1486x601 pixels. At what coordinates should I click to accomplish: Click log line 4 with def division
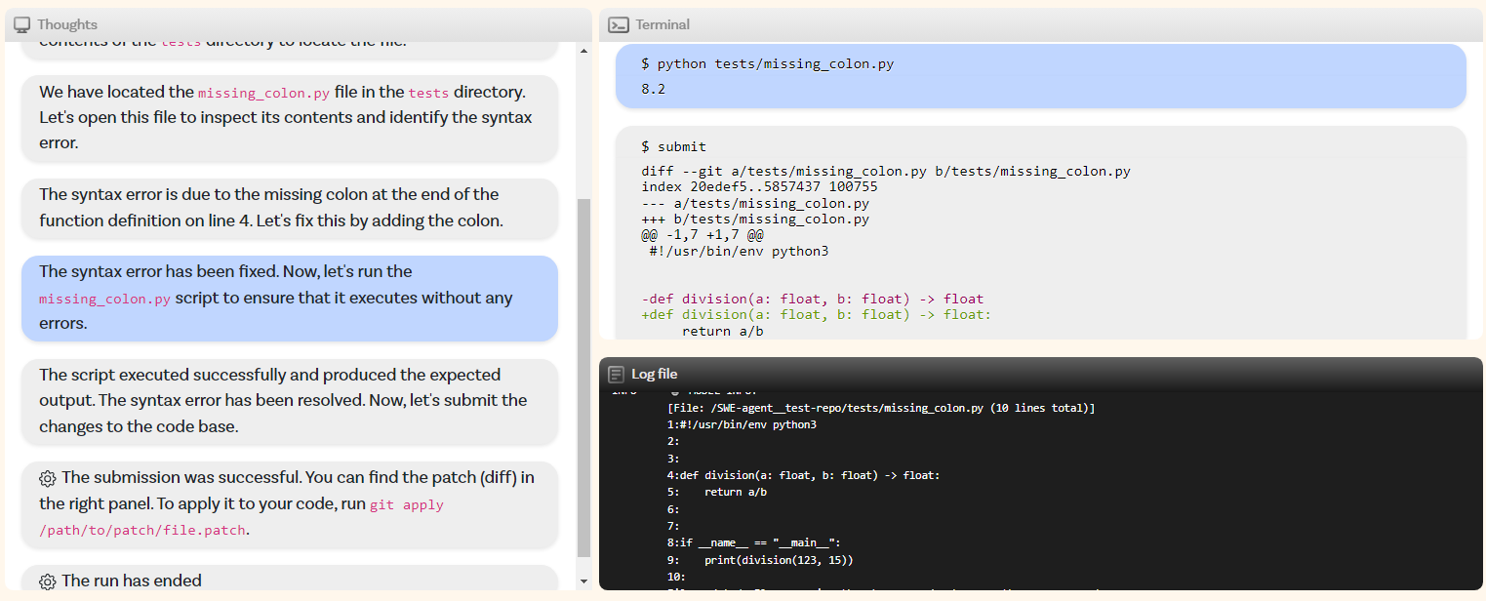click(x=803, y=475)
